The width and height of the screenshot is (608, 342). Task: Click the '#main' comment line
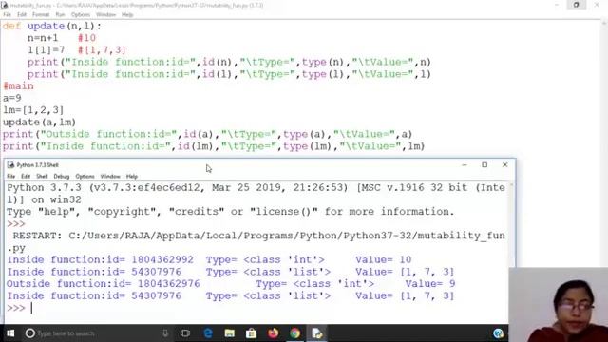[x=18, y=86]
